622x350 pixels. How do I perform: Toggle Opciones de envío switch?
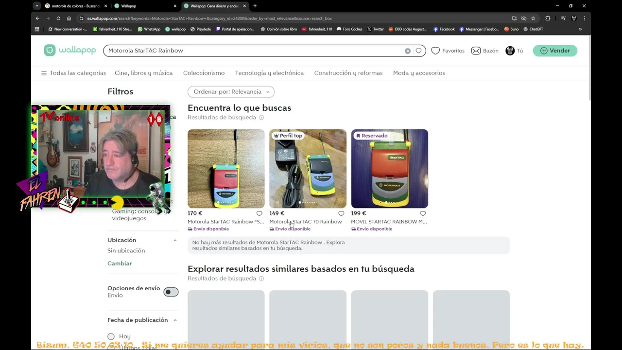click(x=171, y=292)
